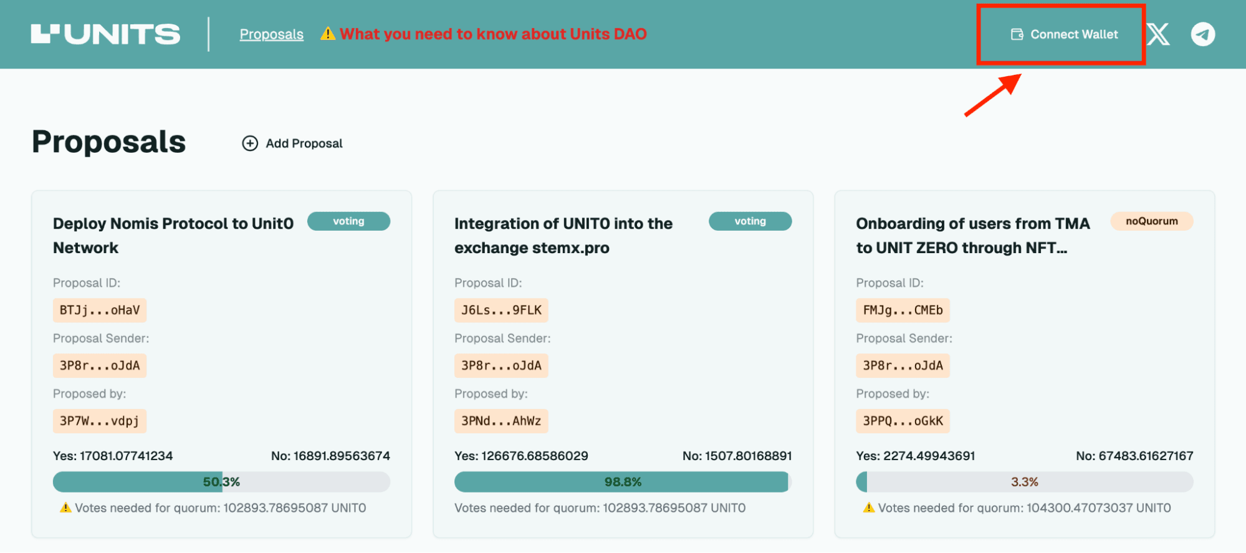Open the Proposals navigation link
1246x553 pixels.
tap(272, 34)
